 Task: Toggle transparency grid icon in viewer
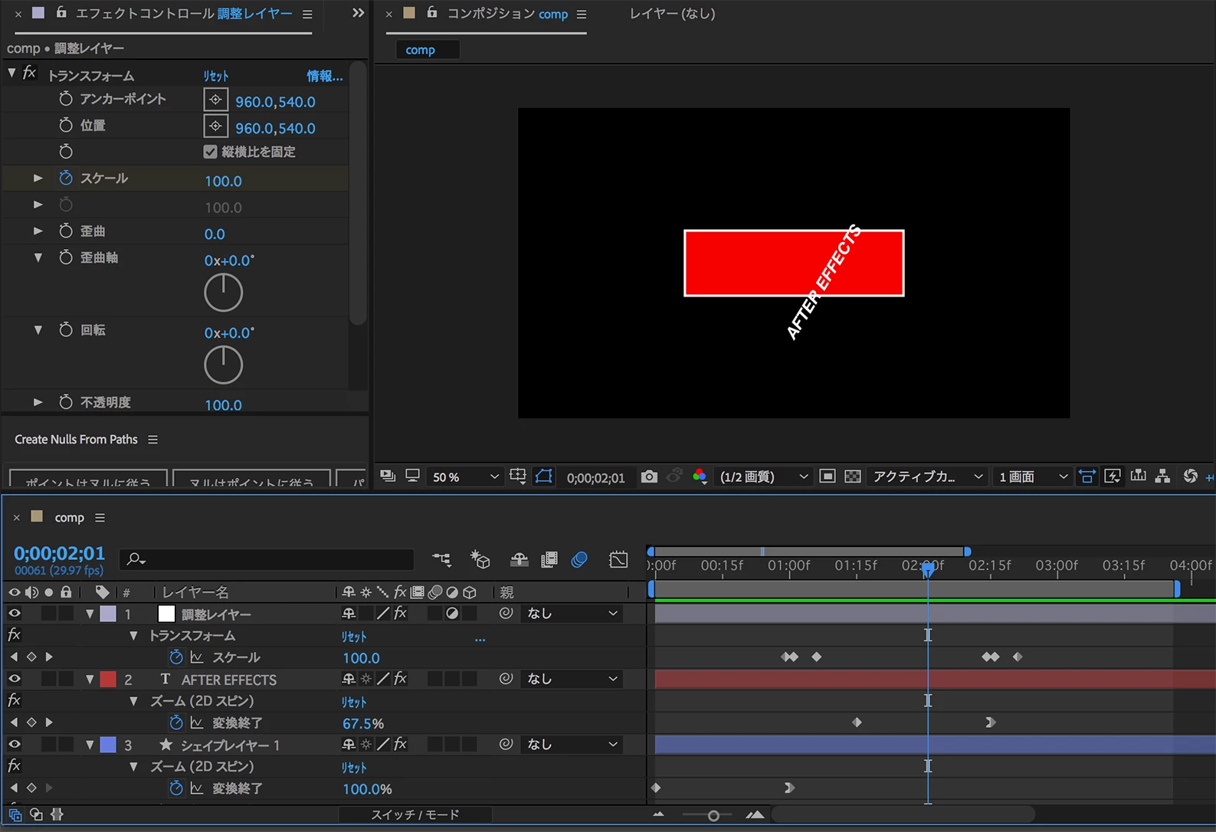pos(853,477)
